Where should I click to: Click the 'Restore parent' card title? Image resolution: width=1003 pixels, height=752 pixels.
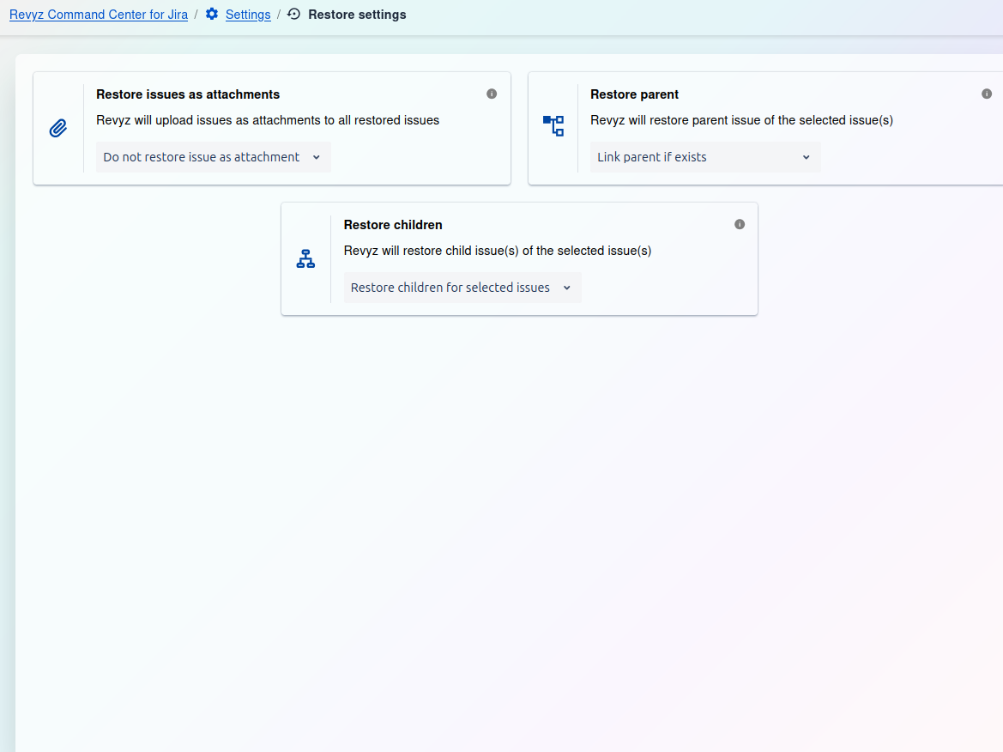pyautogui.click(x=634, y=94)
